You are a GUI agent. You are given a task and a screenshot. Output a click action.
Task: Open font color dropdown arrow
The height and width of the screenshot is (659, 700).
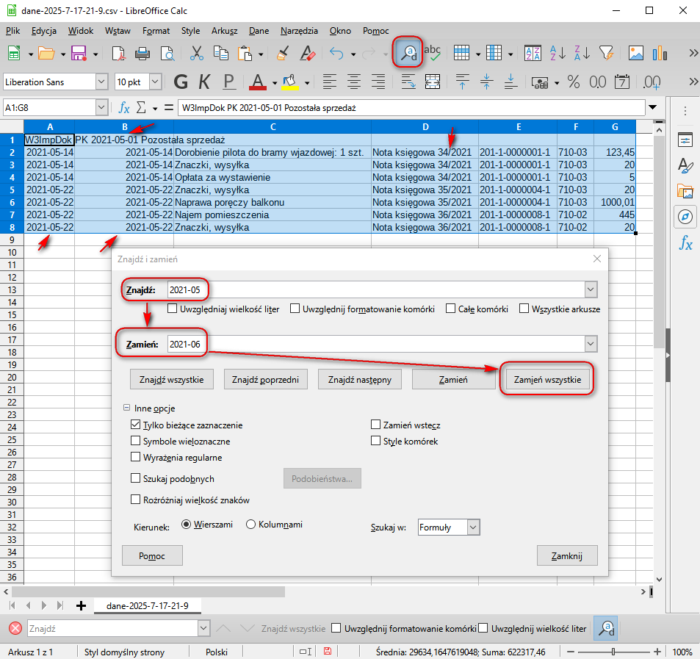[274, 82]
